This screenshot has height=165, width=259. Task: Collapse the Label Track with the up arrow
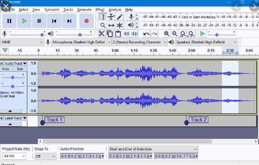tap(10, 124)
